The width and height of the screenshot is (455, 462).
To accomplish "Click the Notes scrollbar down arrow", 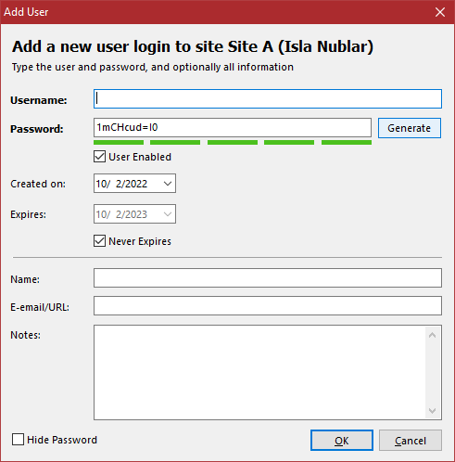I will coord(433,410).
